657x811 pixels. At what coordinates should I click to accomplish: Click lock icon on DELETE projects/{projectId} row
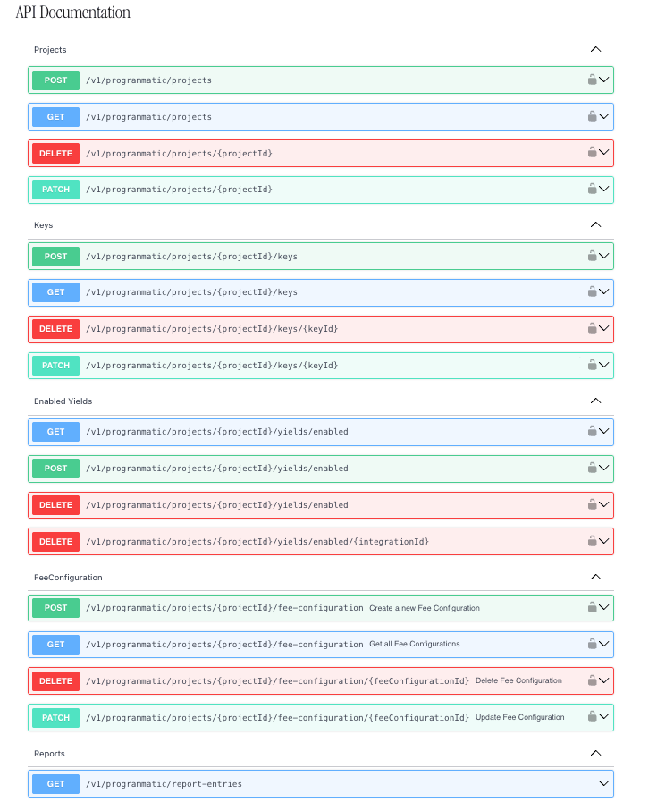pos(592,152)
